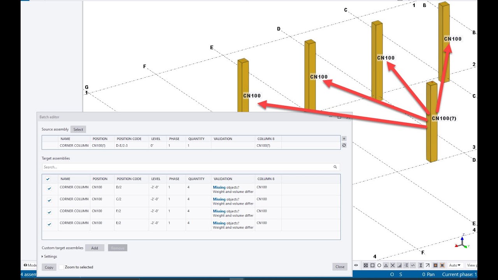Click the Missing link in E/2 row
The width and height of the screenshot is (498, 280).
coord(219,223)
